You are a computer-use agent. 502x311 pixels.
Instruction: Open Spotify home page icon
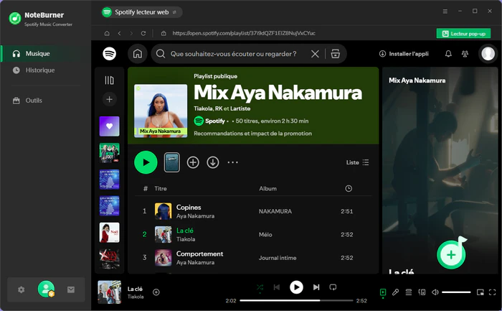(x=137, y=54)
